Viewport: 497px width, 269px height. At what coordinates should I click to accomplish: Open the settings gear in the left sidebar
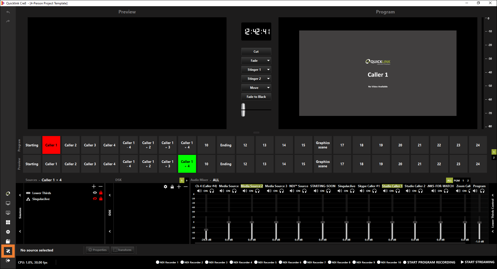tap(8, 232)
